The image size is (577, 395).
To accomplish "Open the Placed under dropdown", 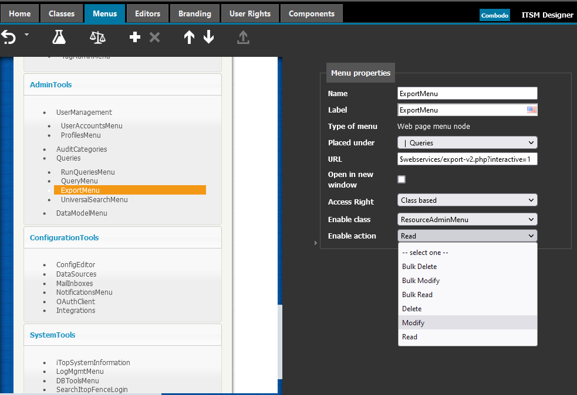I will pos(467,142).
